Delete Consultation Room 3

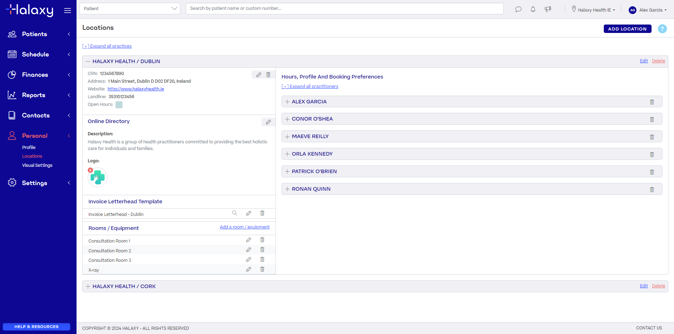(x=262, y=259)
